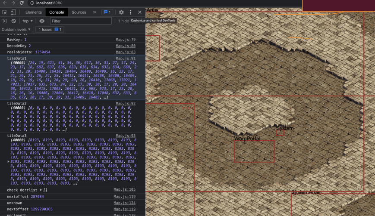This screenshot has width=375, height=216.
Task: Click the realobjdata value 1250454
Action: pos(43,52)
